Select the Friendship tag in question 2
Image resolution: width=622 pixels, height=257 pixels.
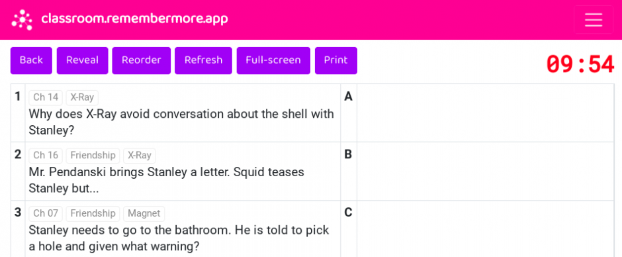[93, 155]
